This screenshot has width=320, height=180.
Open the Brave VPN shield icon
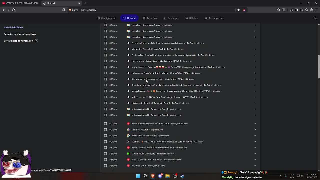click(311, 10)
